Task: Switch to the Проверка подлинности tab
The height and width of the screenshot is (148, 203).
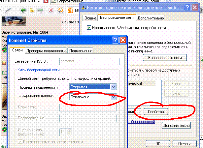Action: [x=46, y=51]
